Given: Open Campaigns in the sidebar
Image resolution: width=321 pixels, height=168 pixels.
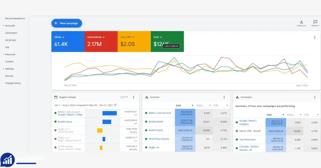Looking at the screenshot, I should pos(11,33).
